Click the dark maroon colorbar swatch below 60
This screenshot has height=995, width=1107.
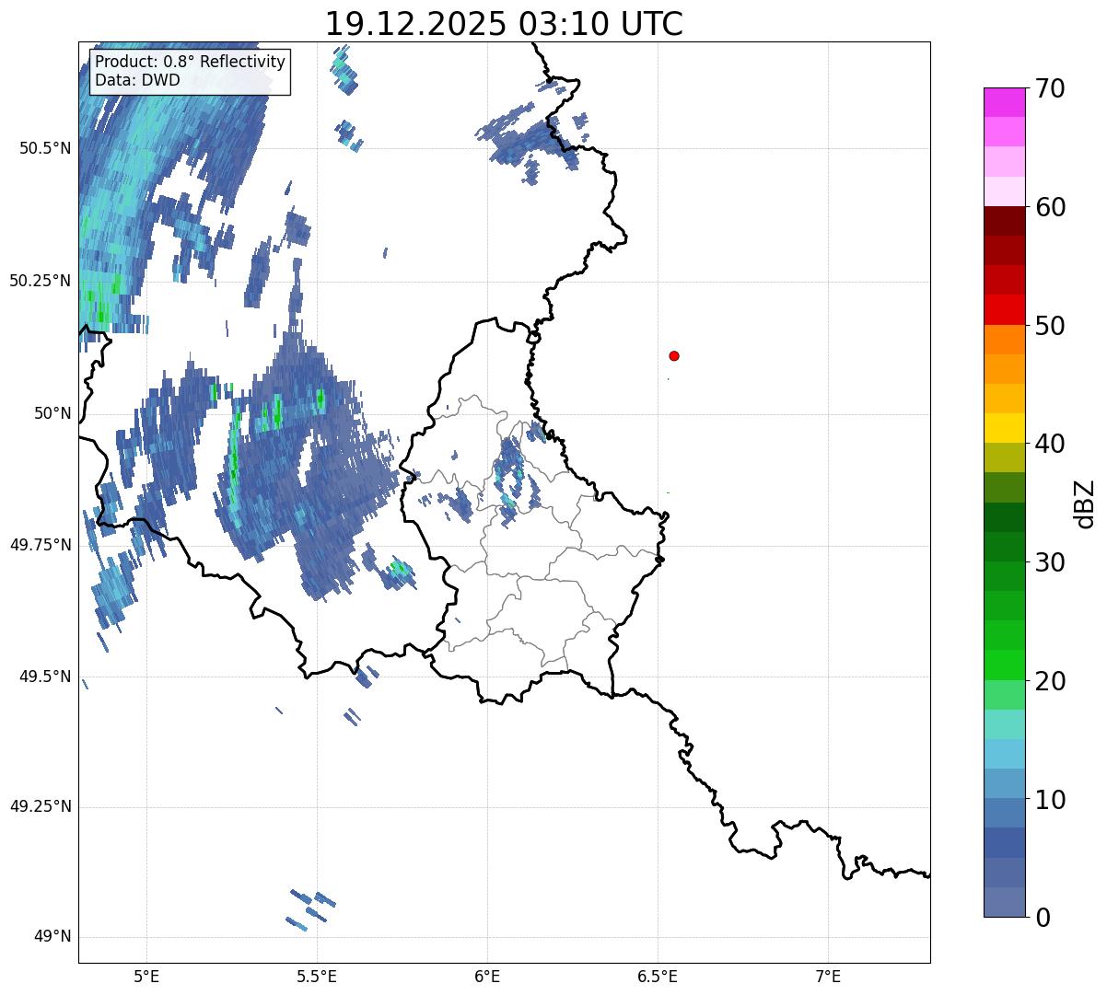point(1004,221)
